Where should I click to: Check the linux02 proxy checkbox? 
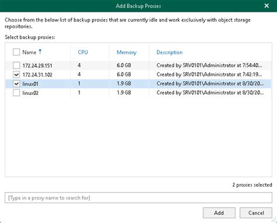pos(16,93)
